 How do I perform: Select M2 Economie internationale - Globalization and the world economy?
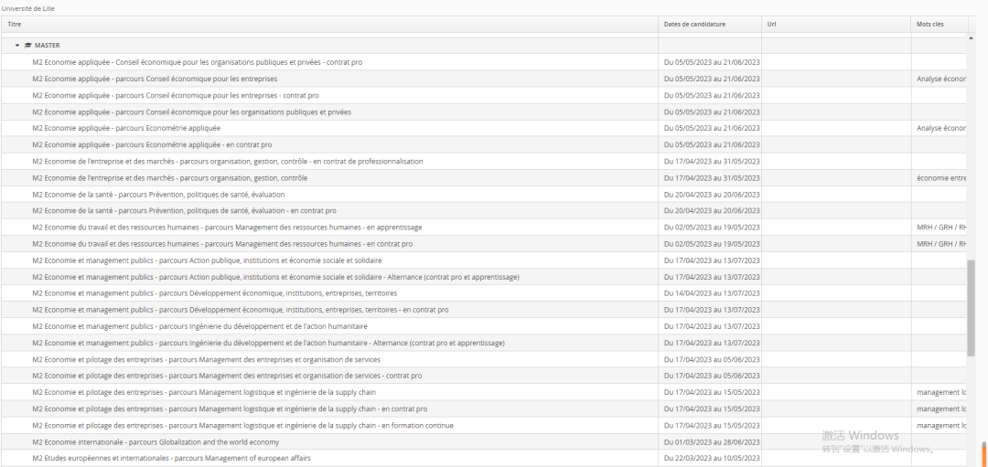pyautogui.click(x=156, y=441)
